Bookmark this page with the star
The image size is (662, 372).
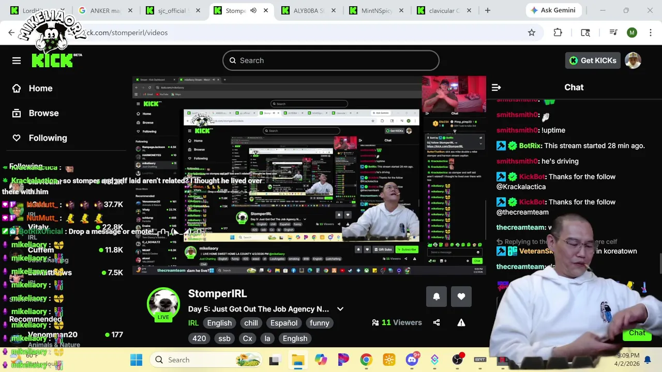[x=532, y=33]
